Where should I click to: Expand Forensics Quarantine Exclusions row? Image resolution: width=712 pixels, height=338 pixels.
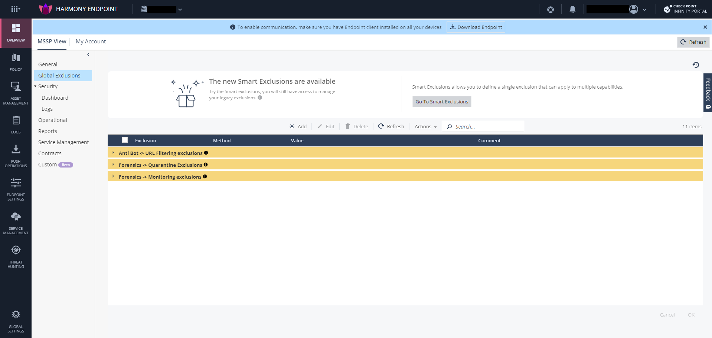click(113, 165)
